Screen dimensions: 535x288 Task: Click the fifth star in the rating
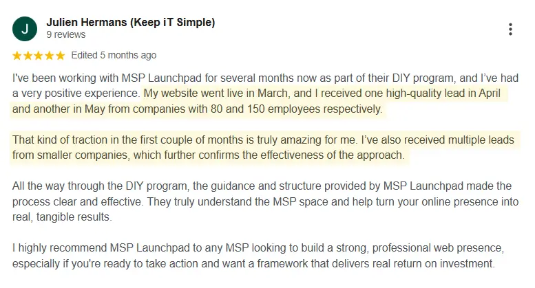(60, 56)
